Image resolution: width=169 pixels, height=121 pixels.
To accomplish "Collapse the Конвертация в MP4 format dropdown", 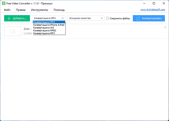I will [x=49, y=18].
